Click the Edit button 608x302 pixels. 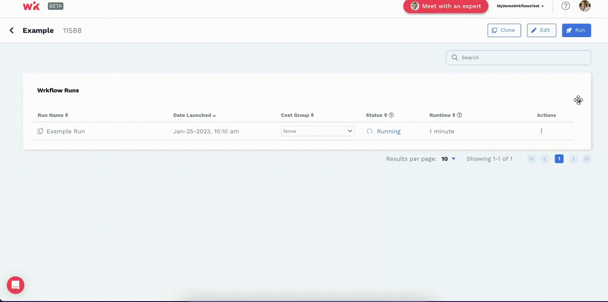click(541, 30)
